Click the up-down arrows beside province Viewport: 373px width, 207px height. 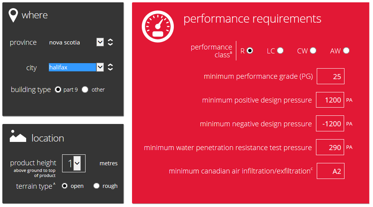111,42
